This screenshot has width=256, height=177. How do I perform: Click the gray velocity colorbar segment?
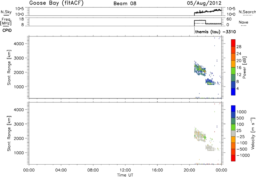point(233,133)
